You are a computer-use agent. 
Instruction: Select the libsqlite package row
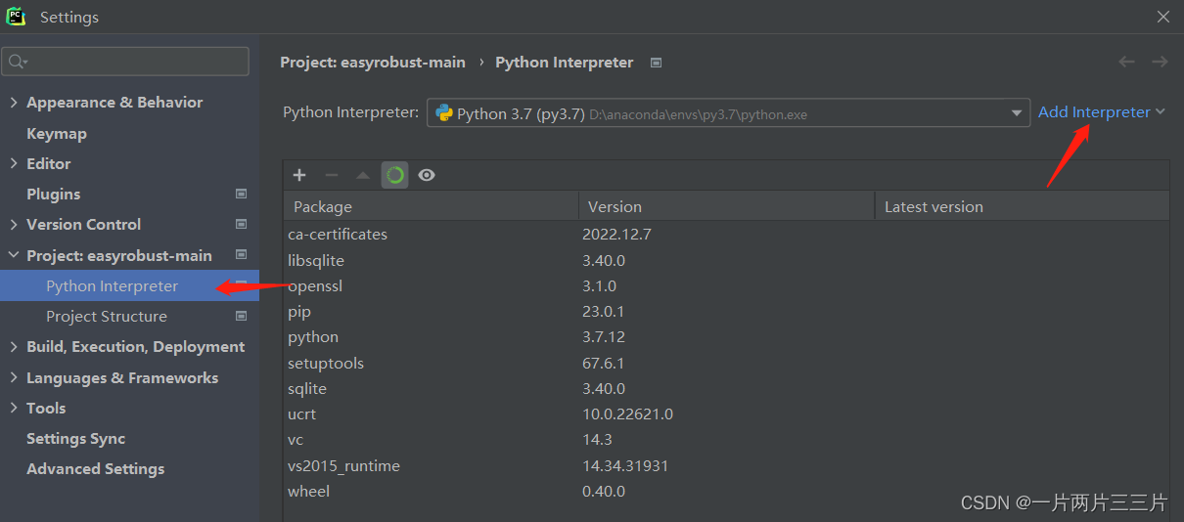tap(726, 260)
